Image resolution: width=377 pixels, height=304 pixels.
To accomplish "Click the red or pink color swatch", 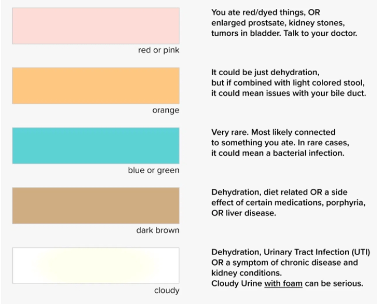I will [95, 26].
